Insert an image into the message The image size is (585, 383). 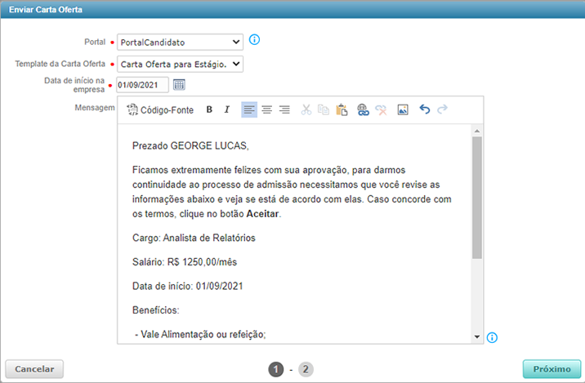point(403,109)
